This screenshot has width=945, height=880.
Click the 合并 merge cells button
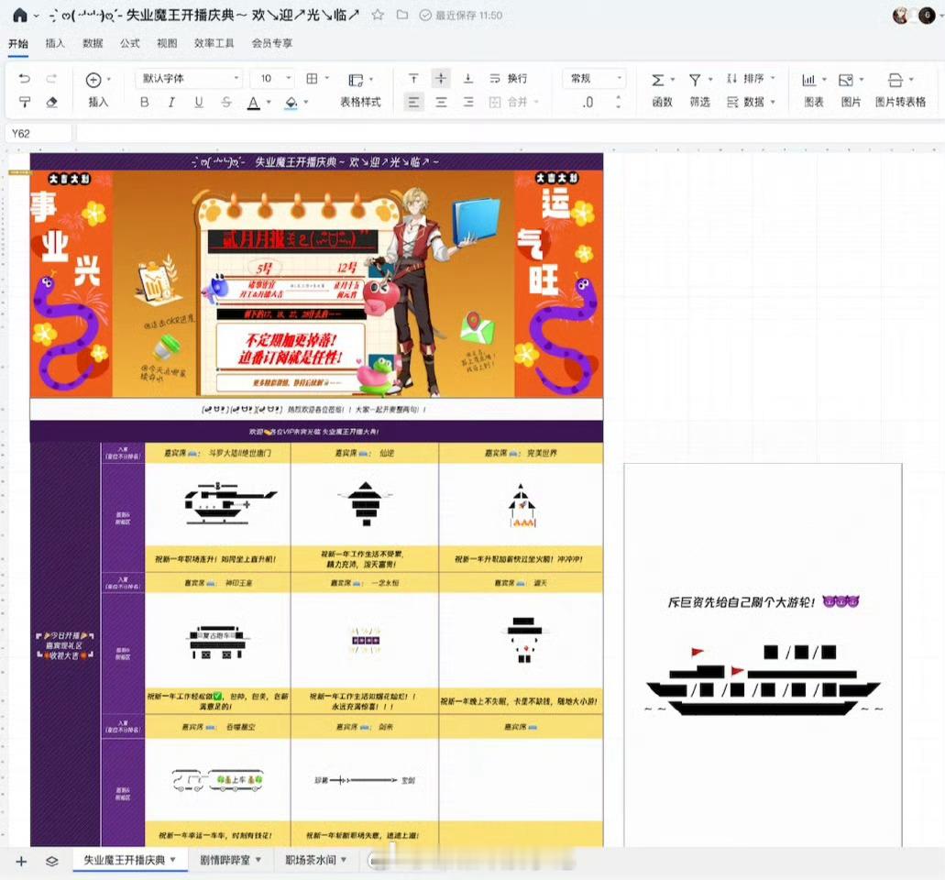click(x=512, y=103)
